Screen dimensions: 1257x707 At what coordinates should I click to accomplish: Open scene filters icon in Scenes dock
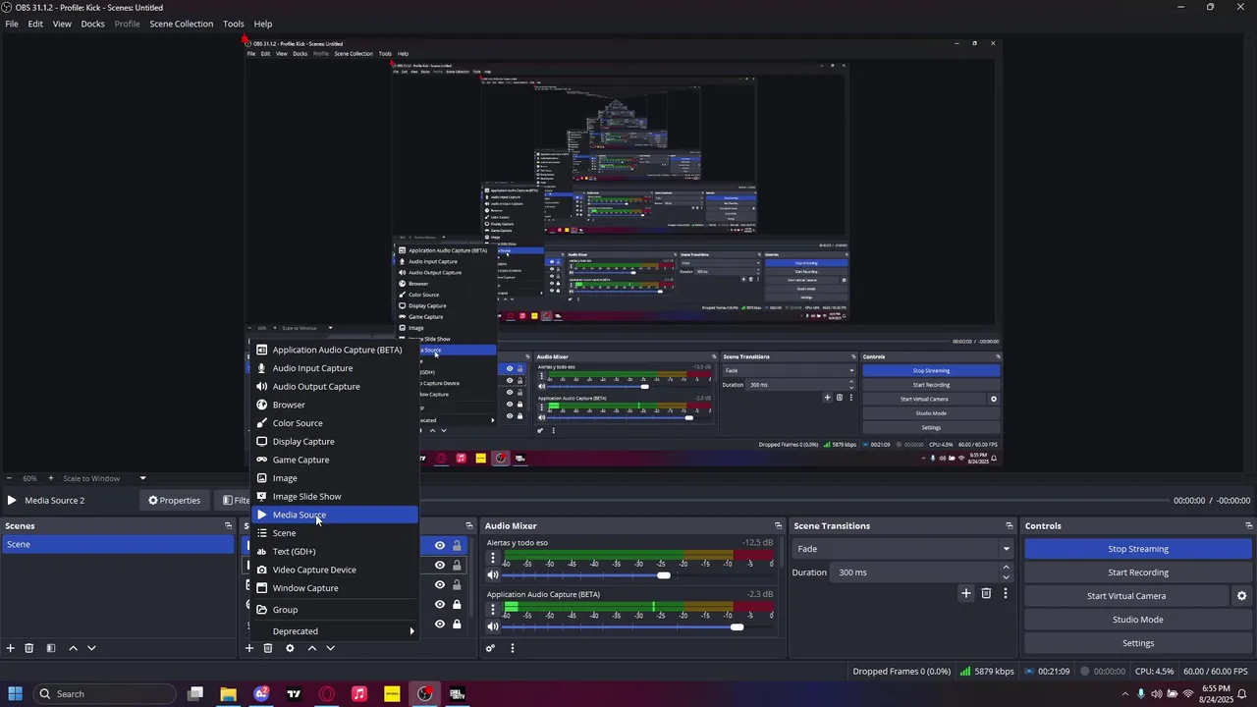click(x=50, y=648)
